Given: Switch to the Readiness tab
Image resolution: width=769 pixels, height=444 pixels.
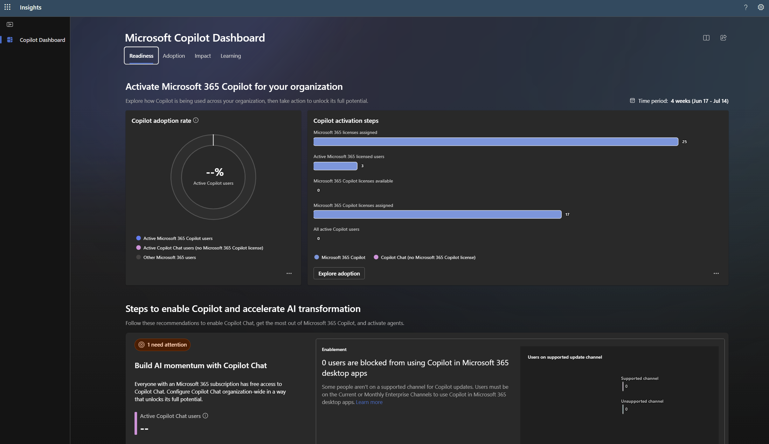Looking at the screenshot, I should point(141,56).
